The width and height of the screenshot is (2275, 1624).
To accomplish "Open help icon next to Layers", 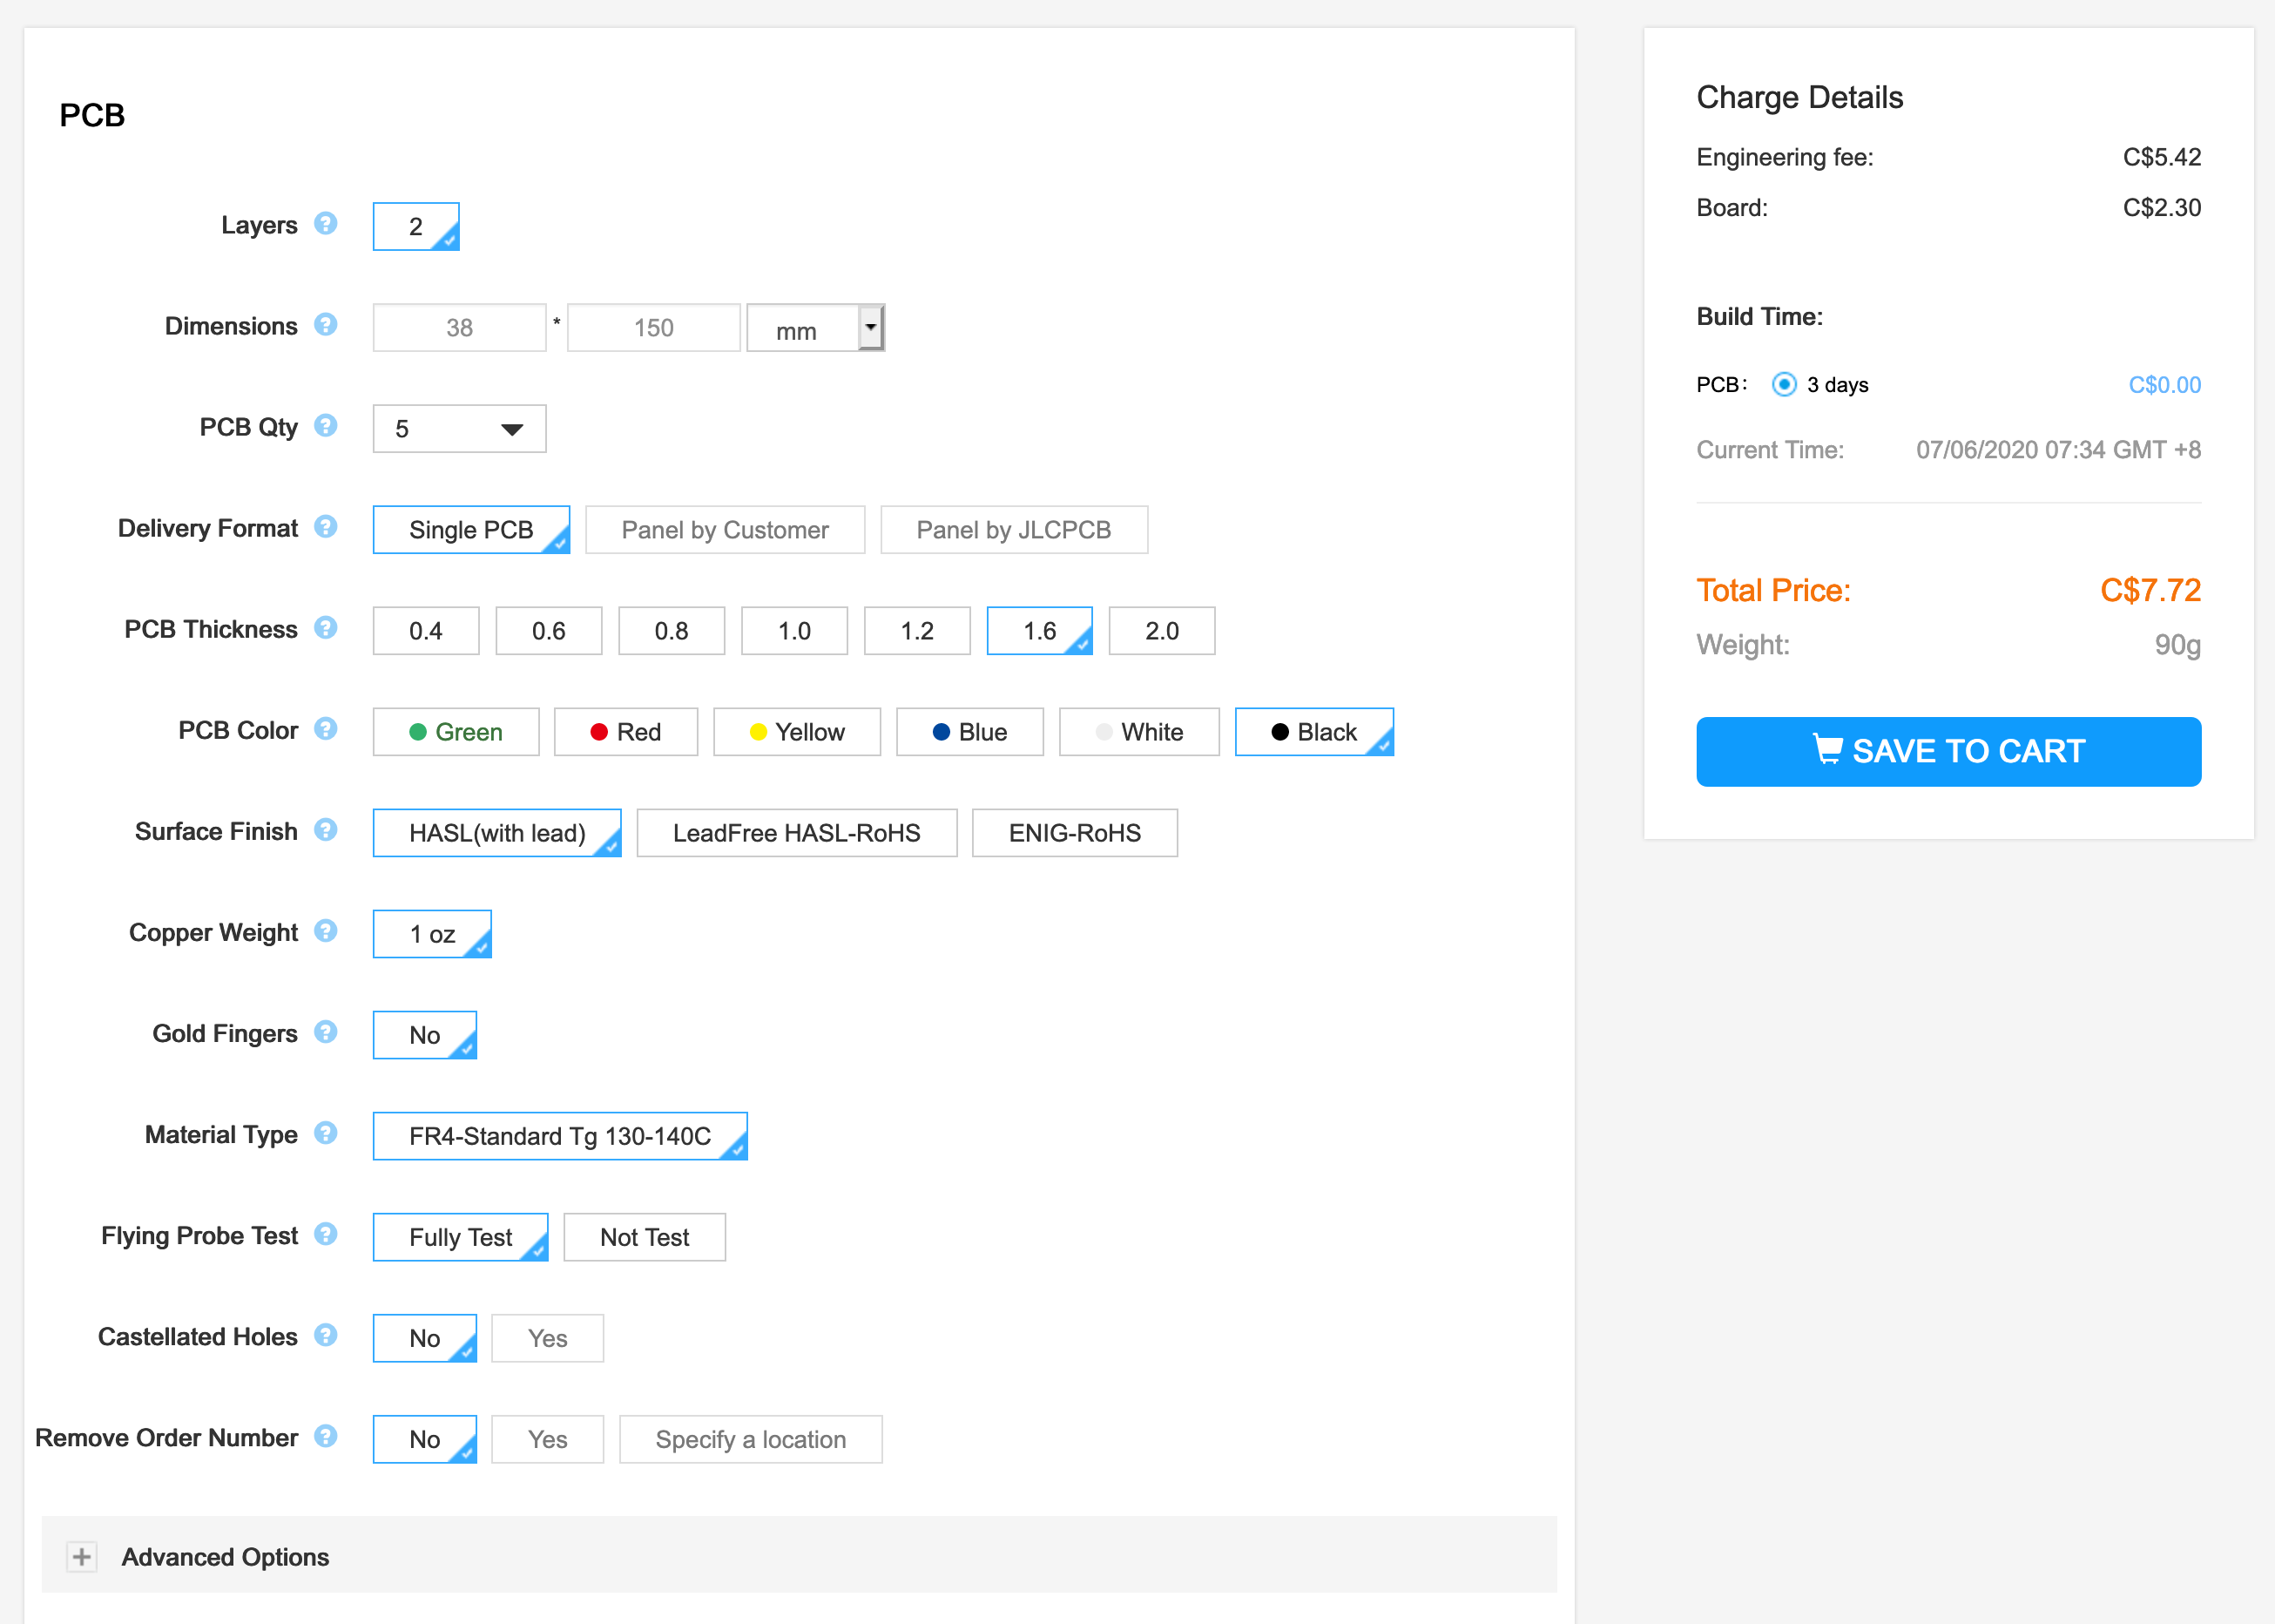I will click(x=325, y=224).
